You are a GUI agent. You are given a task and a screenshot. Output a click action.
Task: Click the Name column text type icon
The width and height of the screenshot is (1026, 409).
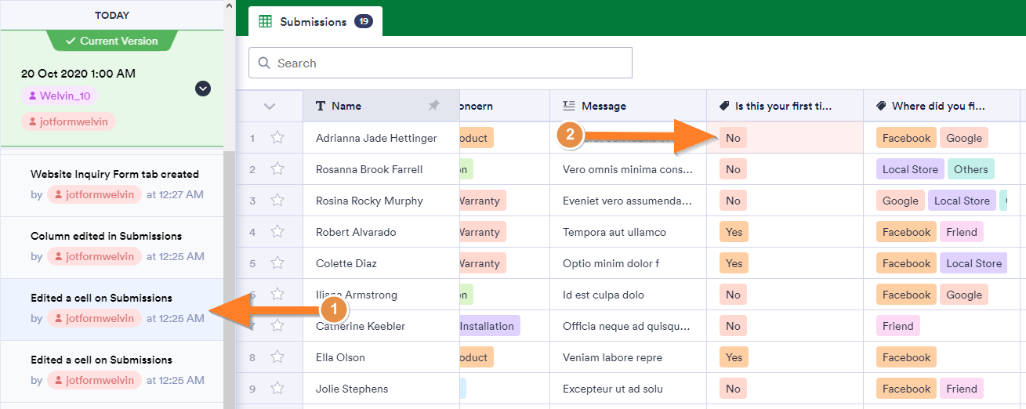click(x=321, y=106)
